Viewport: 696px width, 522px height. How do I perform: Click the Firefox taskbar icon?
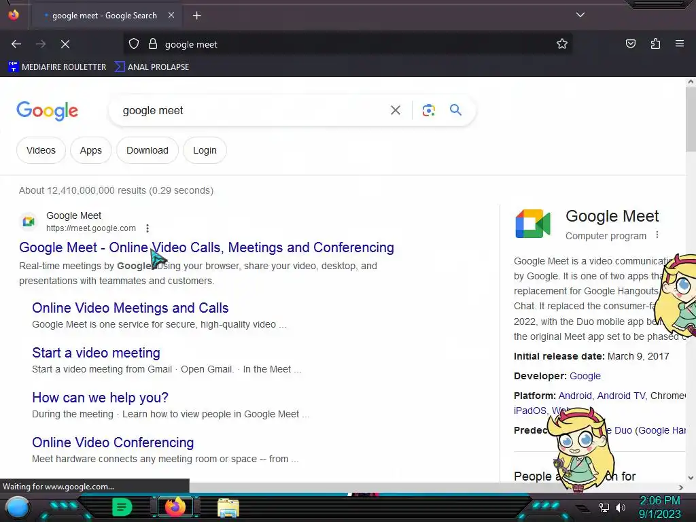point(175,508)
